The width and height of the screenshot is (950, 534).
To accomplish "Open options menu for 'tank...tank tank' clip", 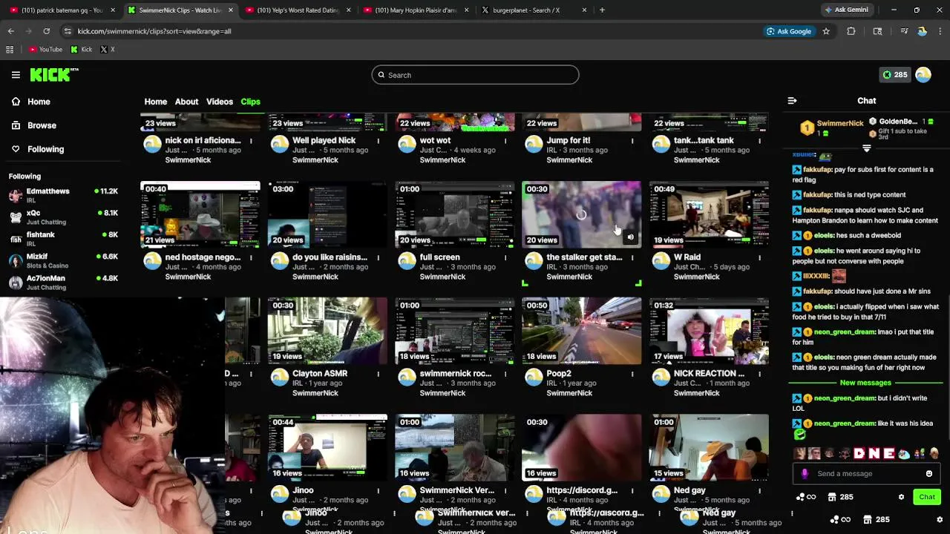I will [759, 141].
